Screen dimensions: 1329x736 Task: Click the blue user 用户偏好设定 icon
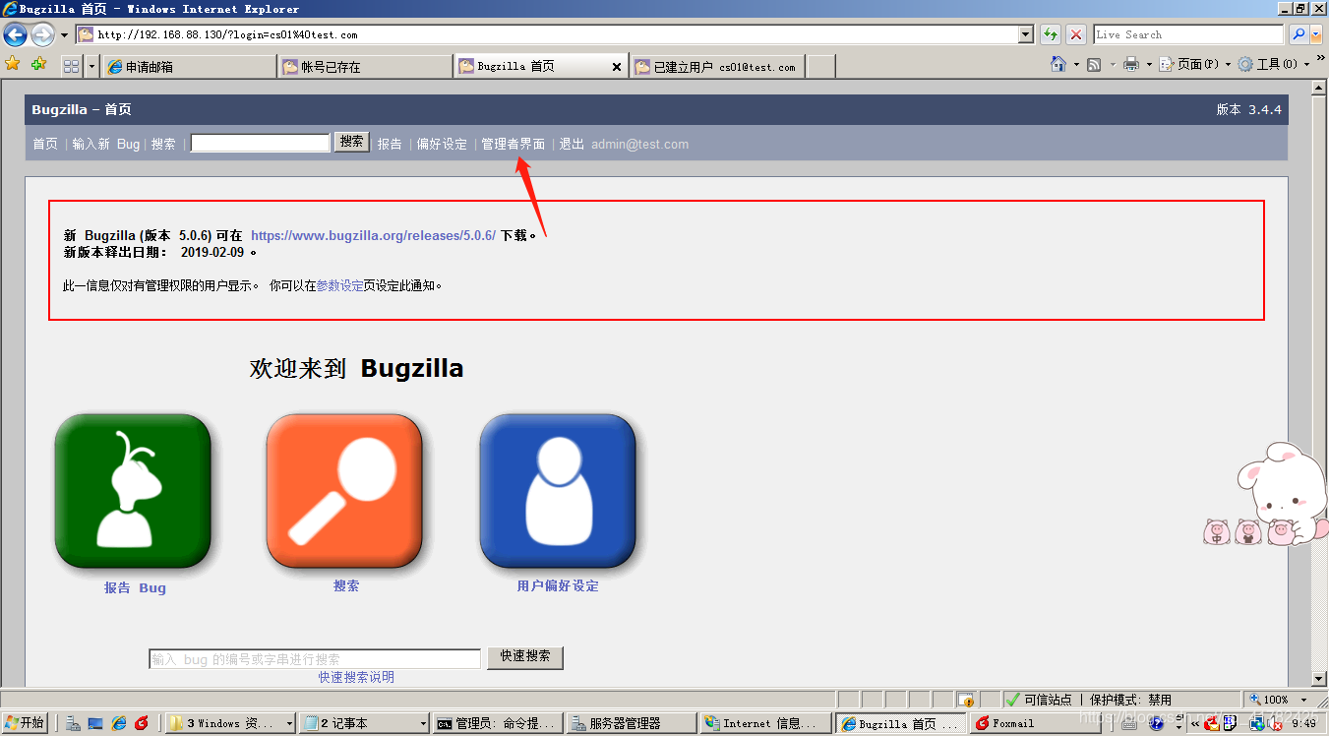tap(558, 492)
